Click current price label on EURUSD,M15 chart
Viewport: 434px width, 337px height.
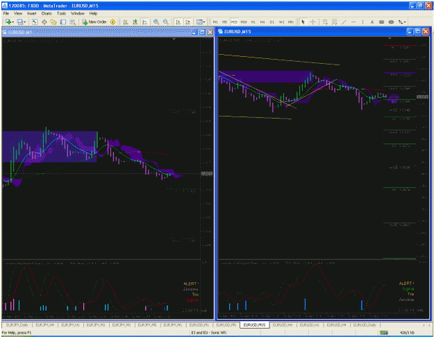(422, 96)
